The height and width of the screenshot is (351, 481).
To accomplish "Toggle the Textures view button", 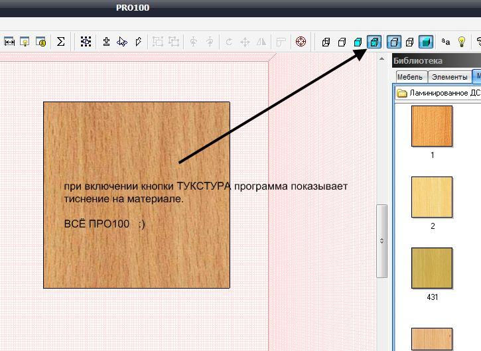I will click(x=374, y=42).
